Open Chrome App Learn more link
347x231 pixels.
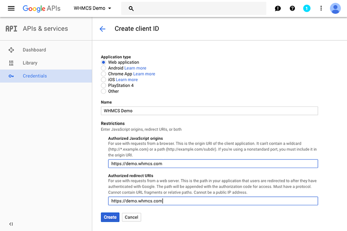[144, 74]
